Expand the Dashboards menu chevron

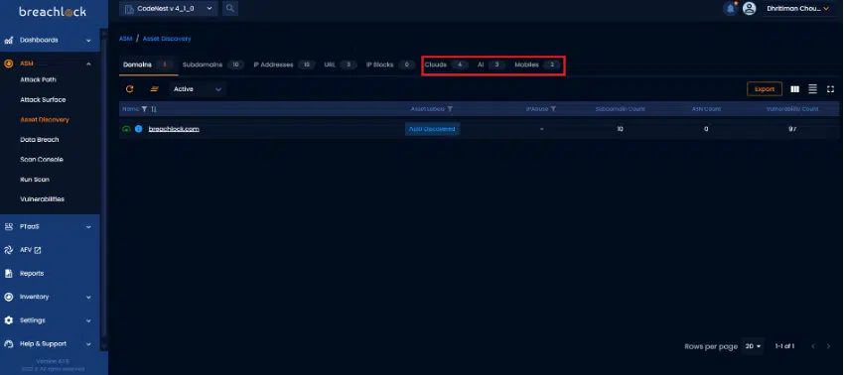coord(88,41)
